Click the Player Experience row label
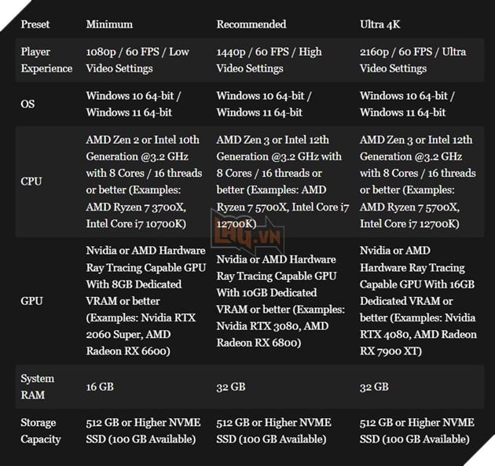Screen dimensions: 495x466 pyautogui.click(x=46, y=61)
